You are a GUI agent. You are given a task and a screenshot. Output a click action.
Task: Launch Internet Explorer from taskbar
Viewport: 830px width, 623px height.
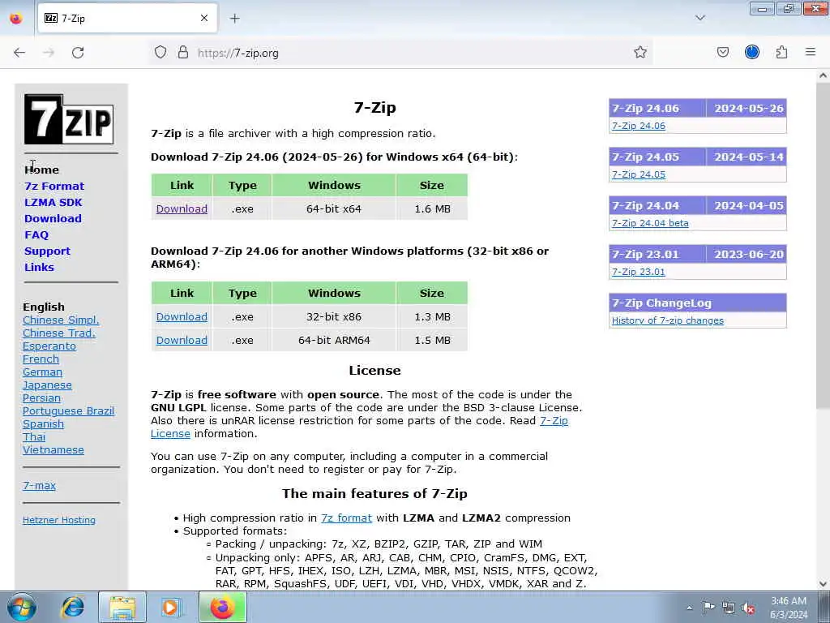click(72, 607)
